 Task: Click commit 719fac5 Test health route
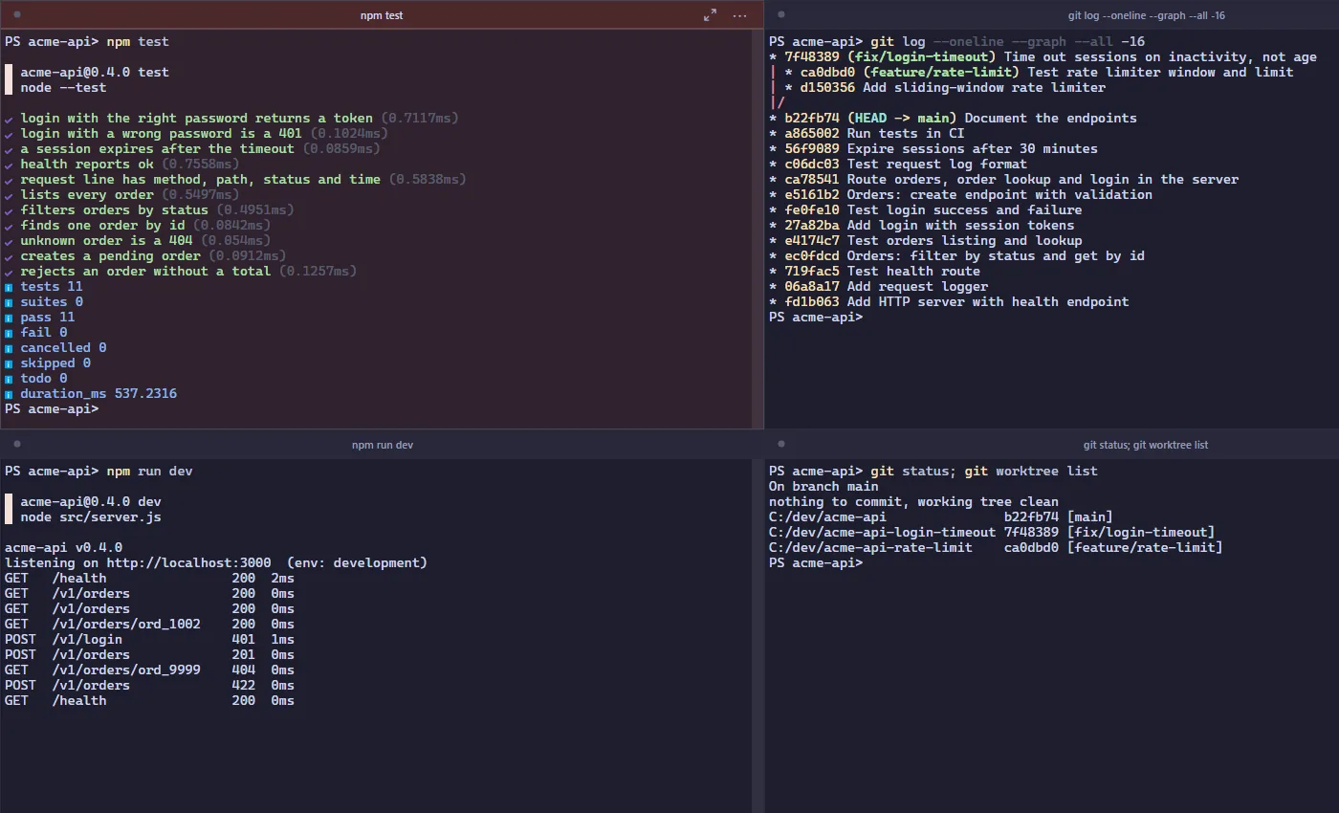(x=882, y=271)
